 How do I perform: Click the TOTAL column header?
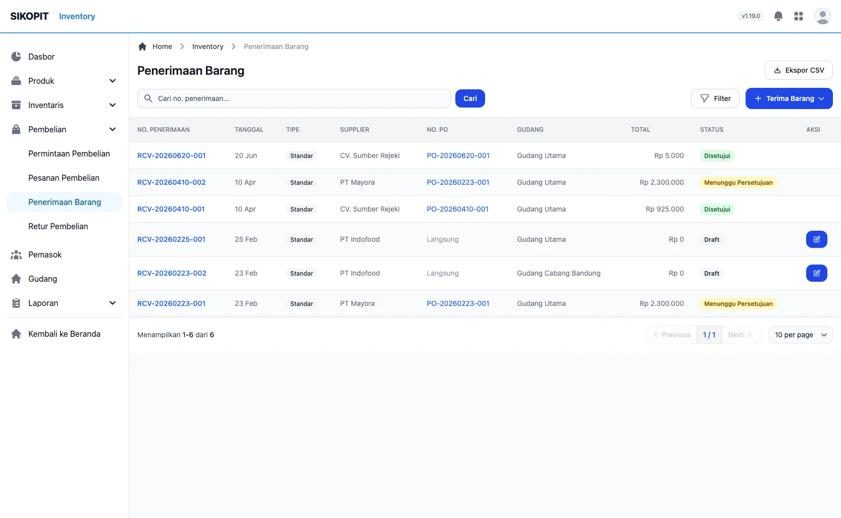(641, 130)
